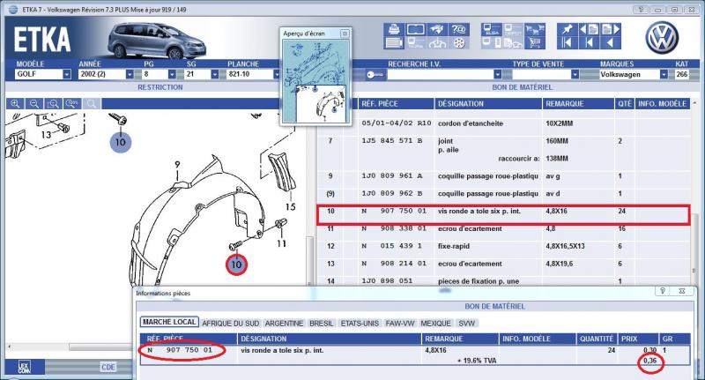Click part number 11 in the diagram
The image size is (705, 380).
click(281, 243)
